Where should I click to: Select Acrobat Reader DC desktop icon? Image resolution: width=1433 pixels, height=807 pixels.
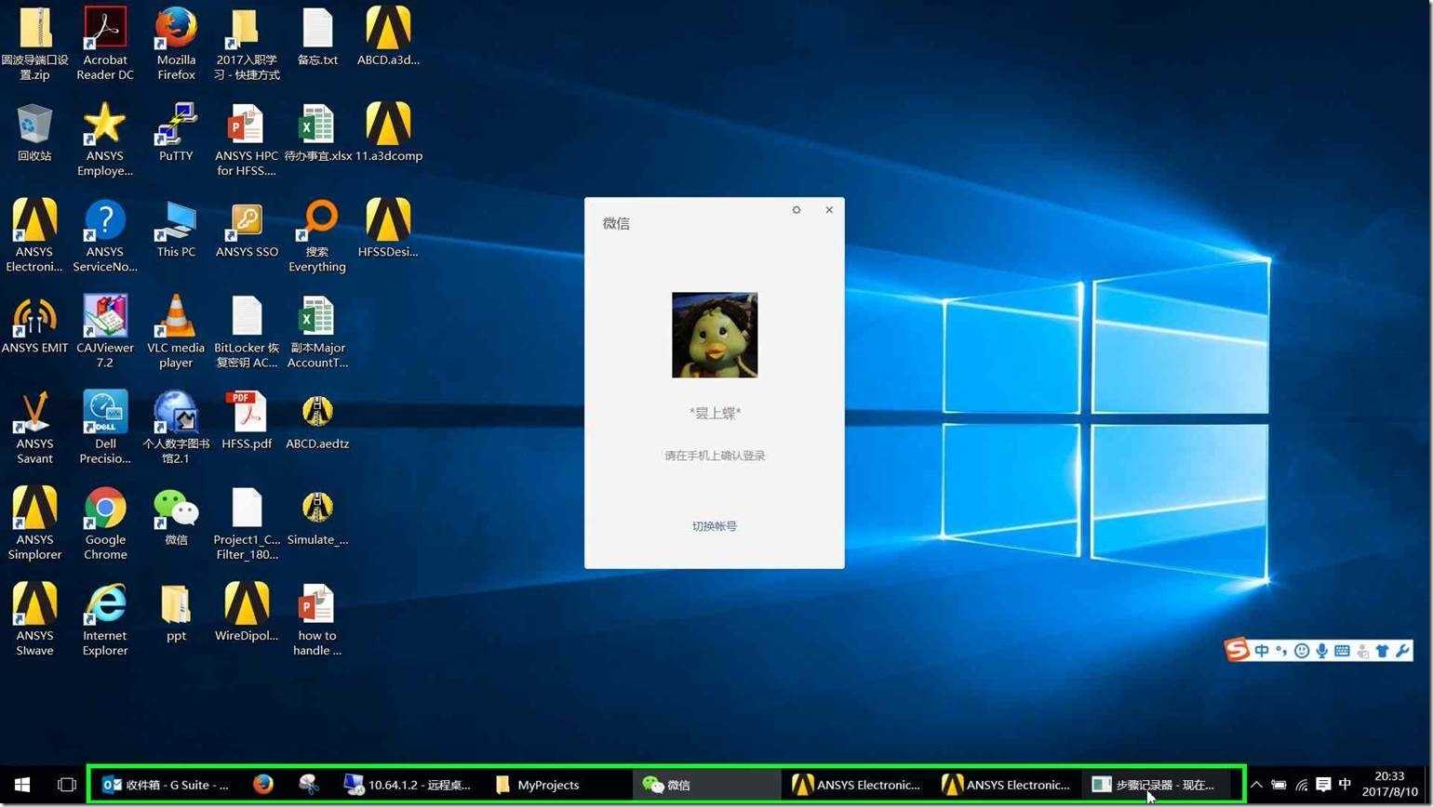pyautogui.click(x=105, y=44)
